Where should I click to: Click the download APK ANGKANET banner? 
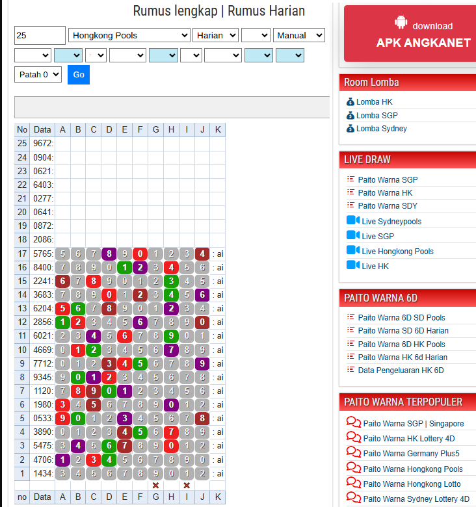coord(410,34)
